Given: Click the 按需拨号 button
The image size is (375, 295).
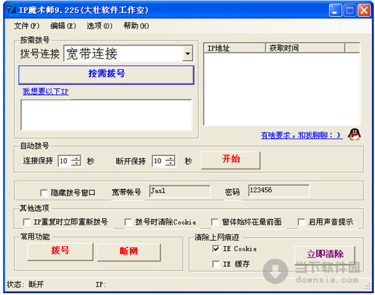Looking at the screenshot, I should tap(106, 74).
